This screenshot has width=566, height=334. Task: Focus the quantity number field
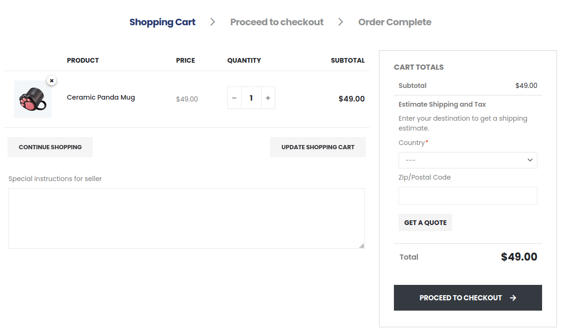coord(251,98)
